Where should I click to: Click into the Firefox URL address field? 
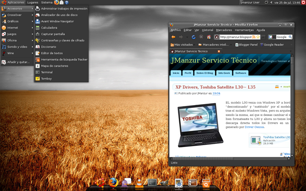click(x=236, y=37)
